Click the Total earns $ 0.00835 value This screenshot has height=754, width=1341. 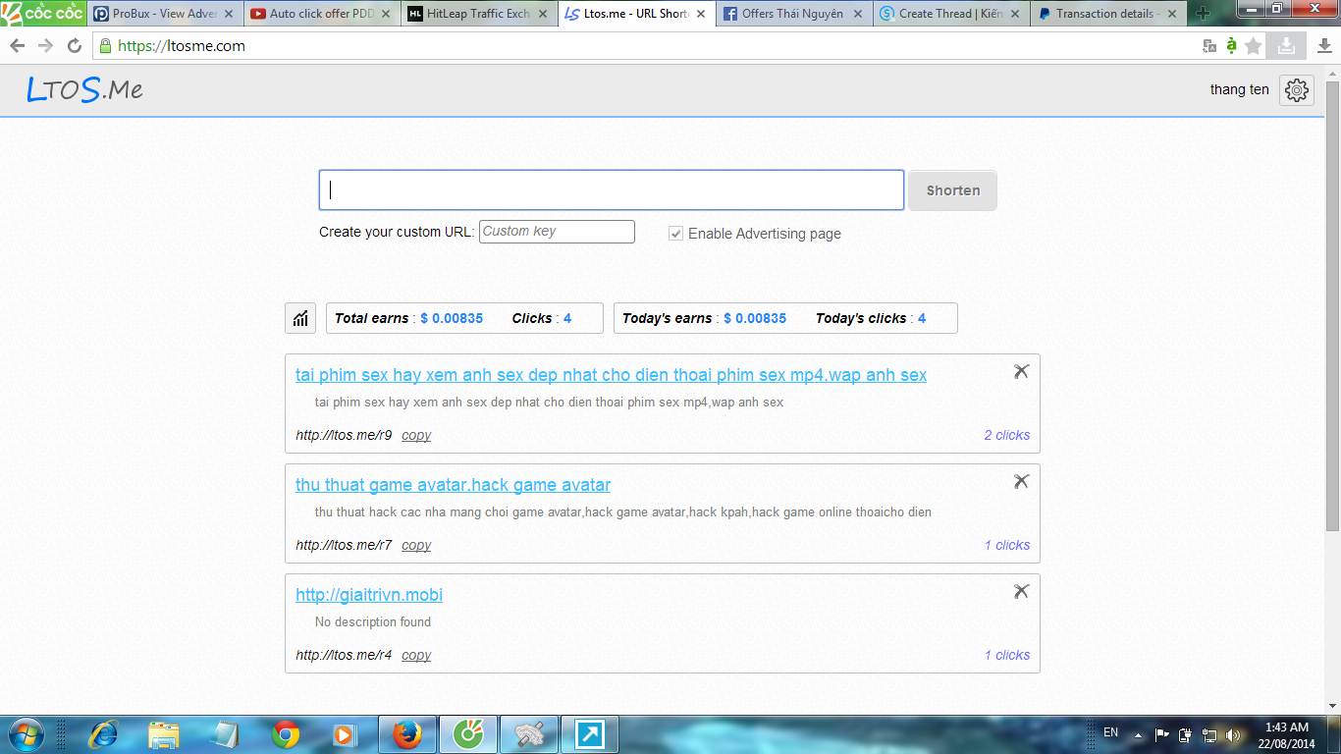click(x=452, y=318)
